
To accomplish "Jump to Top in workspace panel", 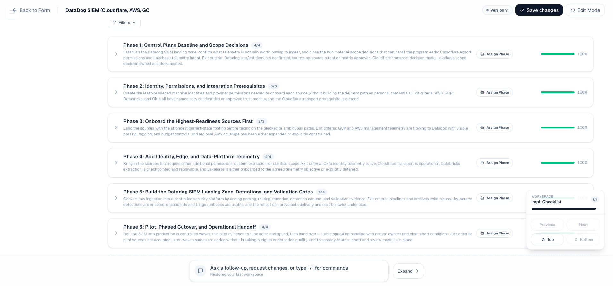I will coord(547,240).
